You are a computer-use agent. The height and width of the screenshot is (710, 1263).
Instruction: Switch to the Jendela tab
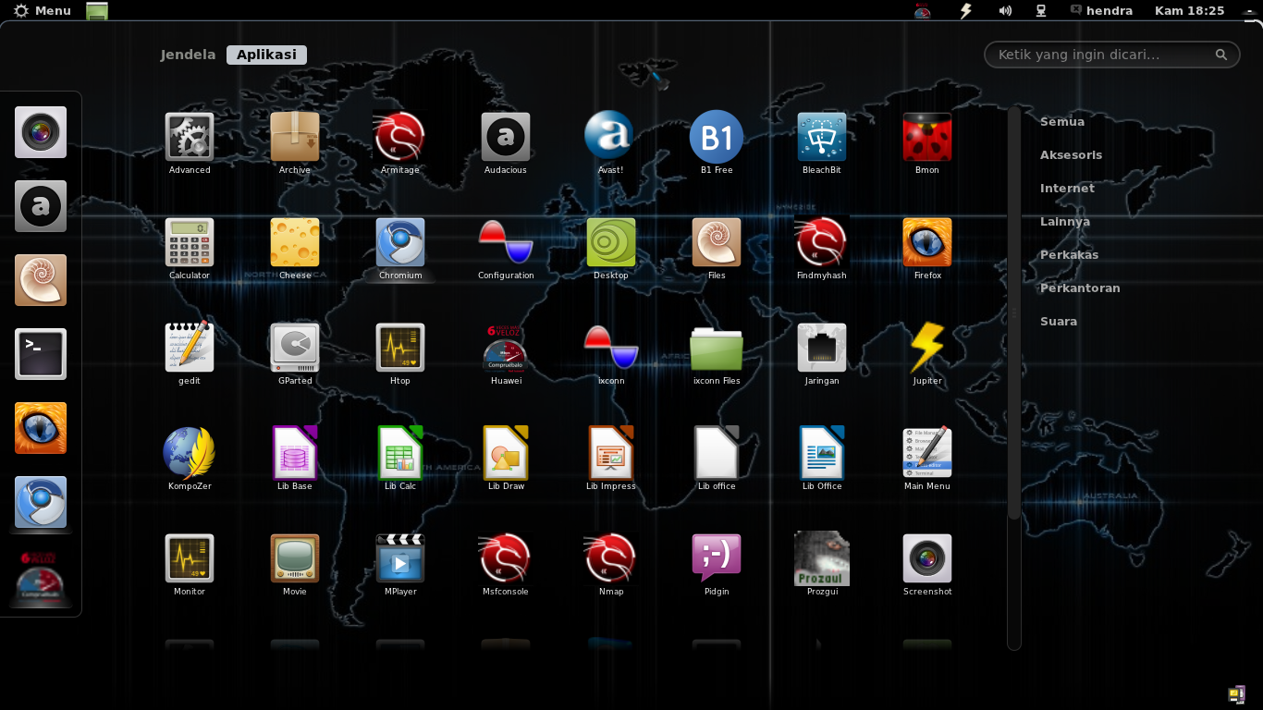188,55
